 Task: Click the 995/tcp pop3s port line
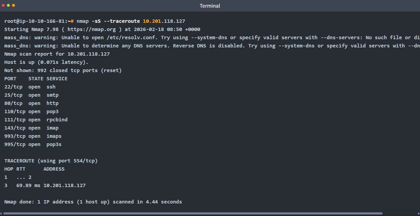coord(33,145)
